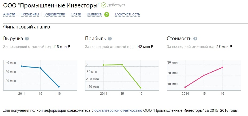Select the 2014 point on revenue chart
Image resolution: width=248 pixels, height=116 pixels.
pos(22,66)
